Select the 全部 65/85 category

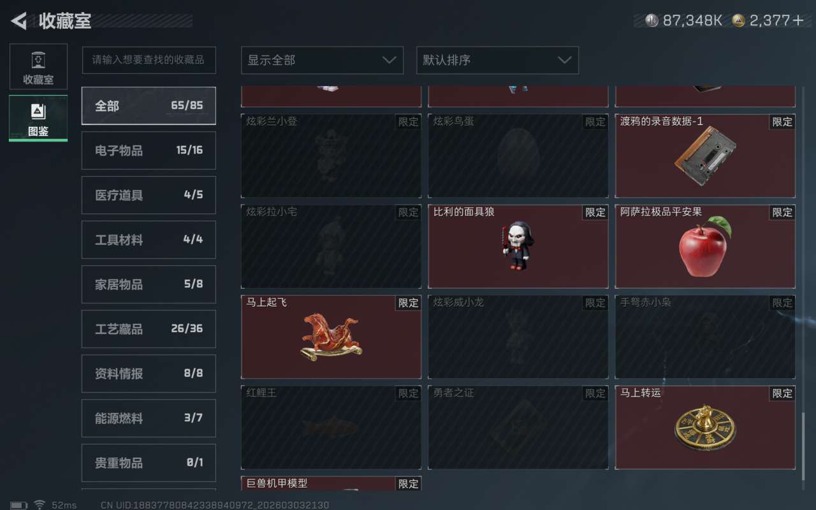pyautogui.click(x=149, y=106)
